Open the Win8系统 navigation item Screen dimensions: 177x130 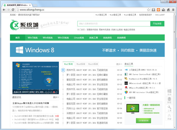pos(47,37)
